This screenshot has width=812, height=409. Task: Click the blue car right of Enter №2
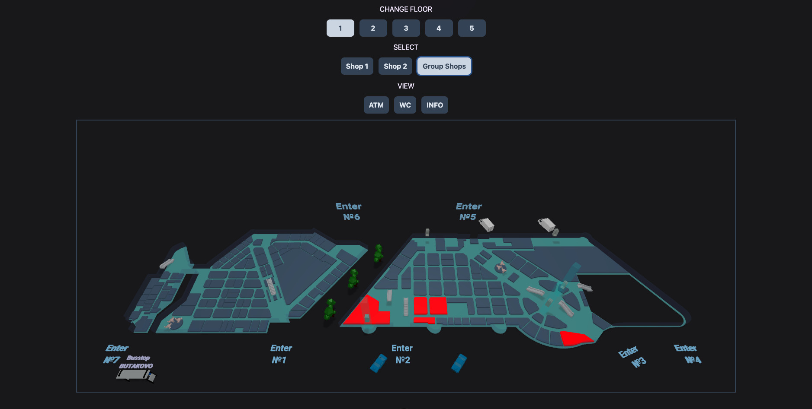click(459, 363)
